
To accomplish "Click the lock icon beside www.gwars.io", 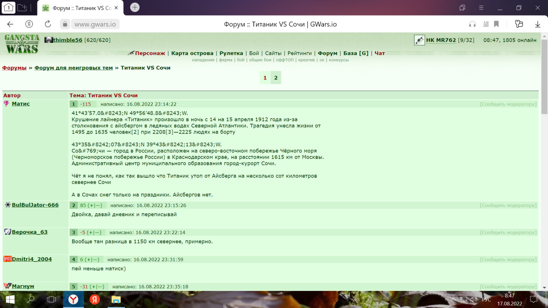I will [65, 24].
